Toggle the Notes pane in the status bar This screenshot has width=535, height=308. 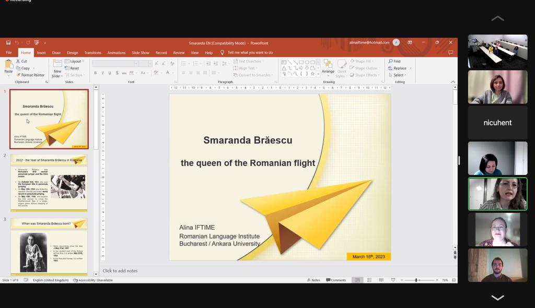(313, 280)
